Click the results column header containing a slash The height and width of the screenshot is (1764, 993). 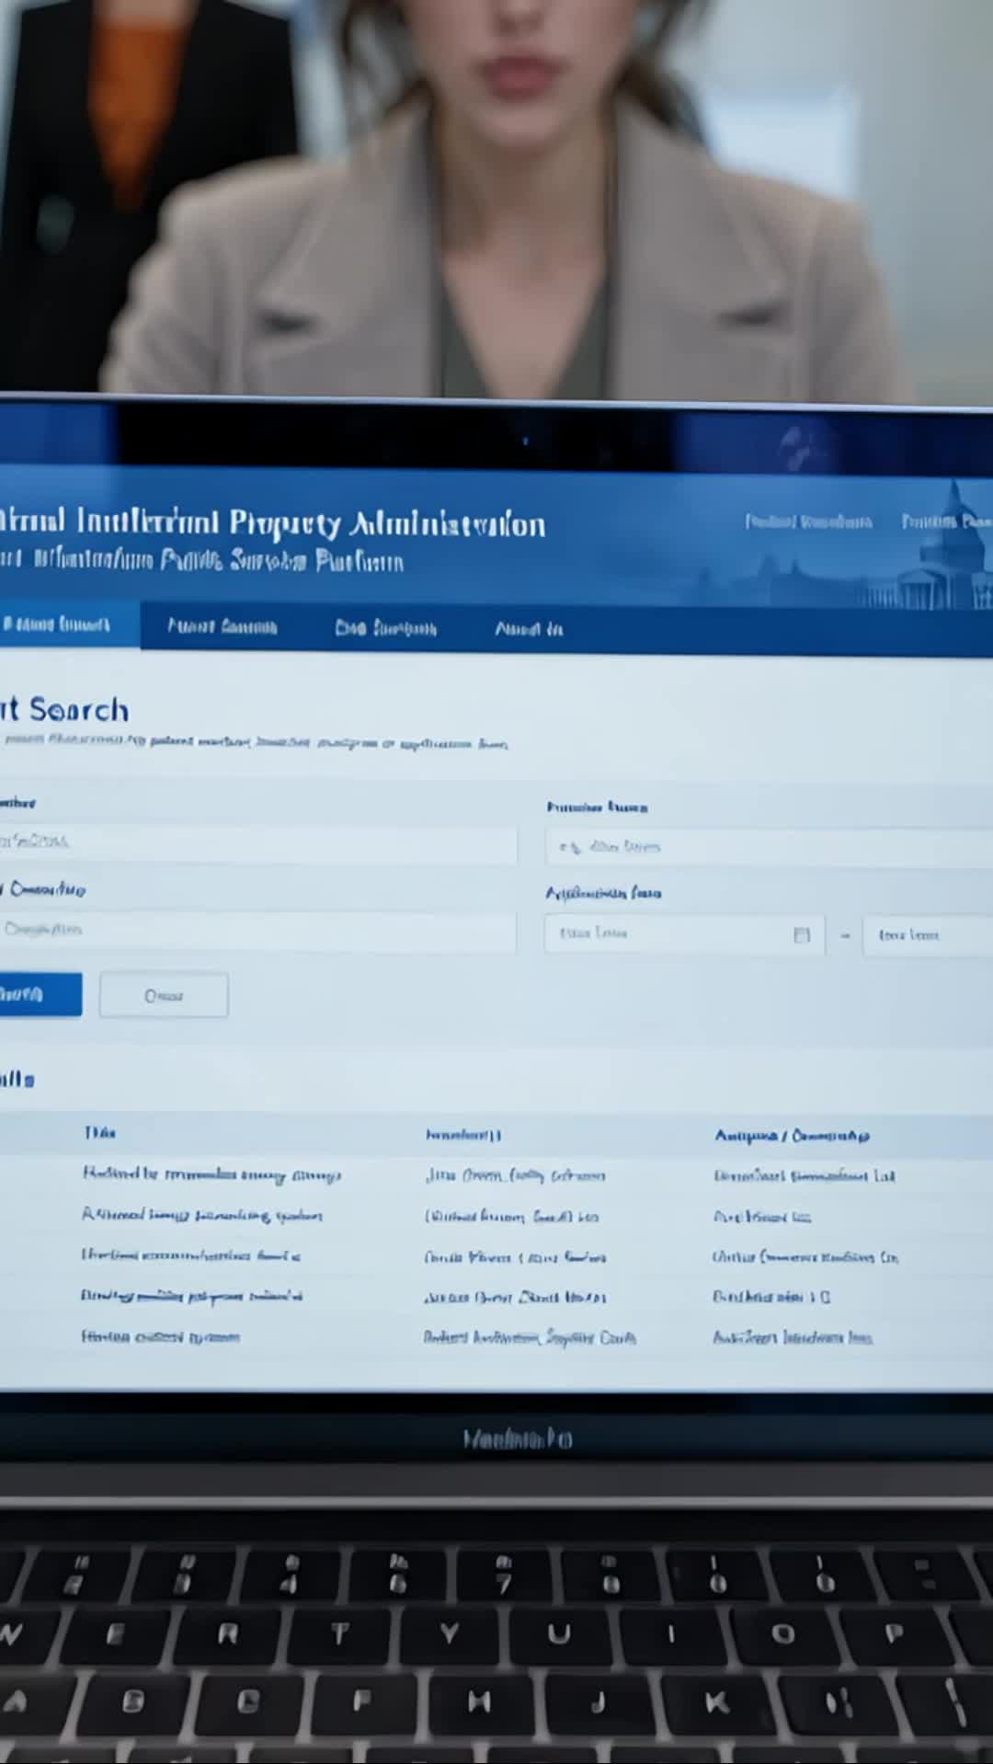(x=792, y=1136)
